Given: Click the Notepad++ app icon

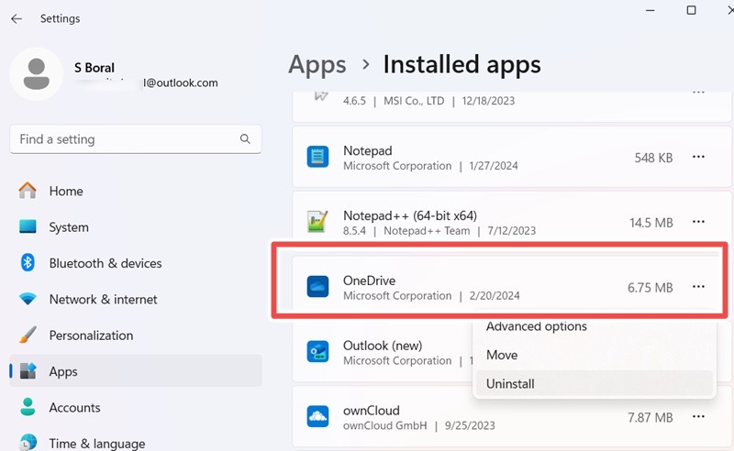Looking at the screenshot, I should 317,221.
